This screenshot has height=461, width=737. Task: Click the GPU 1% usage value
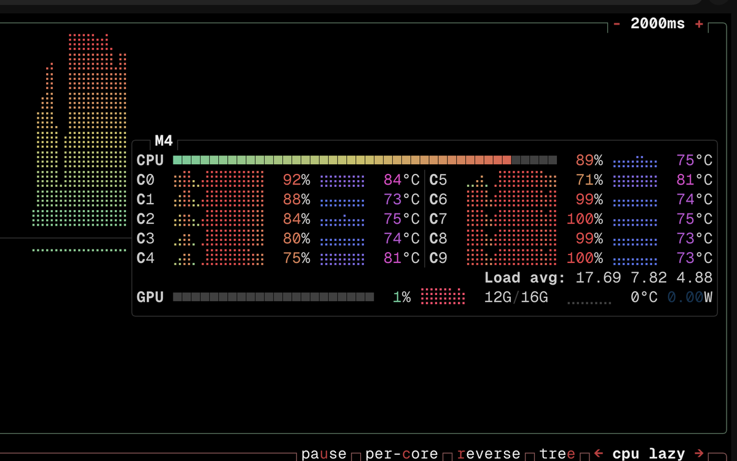[x=402, y=297]
